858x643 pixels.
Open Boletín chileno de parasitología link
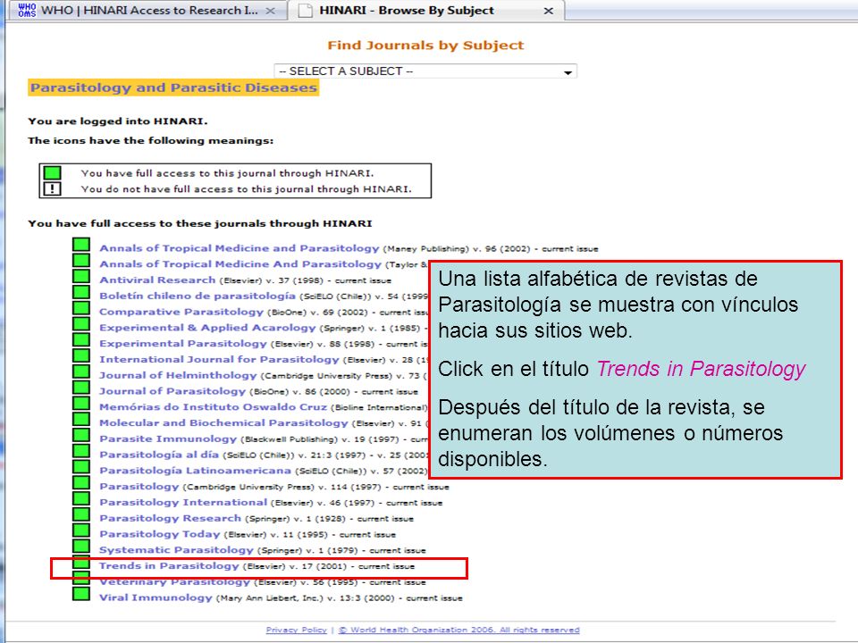pos(198,296)
